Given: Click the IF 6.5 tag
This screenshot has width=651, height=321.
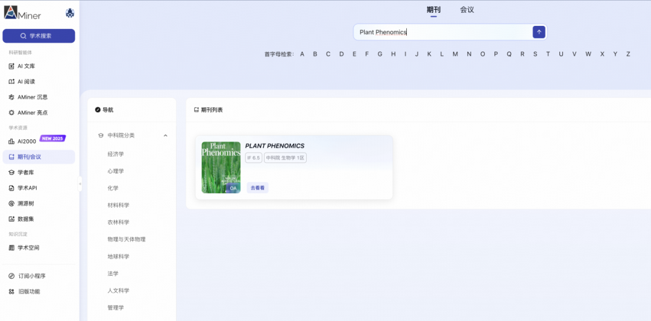Looking at the screenshot, I should coord(254,158).
